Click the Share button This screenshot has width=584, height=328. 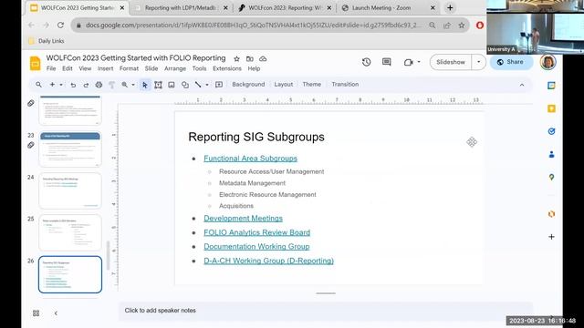click(510, 62)
